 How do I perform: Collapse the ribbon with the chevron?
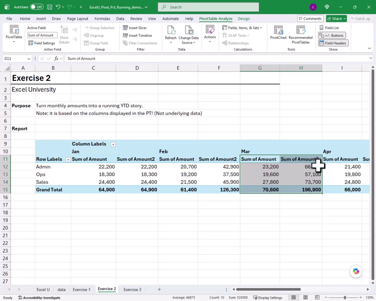tap(369, 48)
